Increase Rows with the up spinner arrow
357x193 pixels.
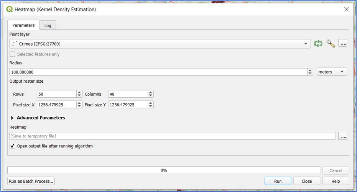[x=79, y=92]
